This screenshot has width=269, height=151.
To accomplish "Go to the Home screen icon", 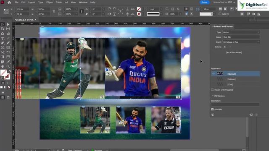I will tap(9, 3).
